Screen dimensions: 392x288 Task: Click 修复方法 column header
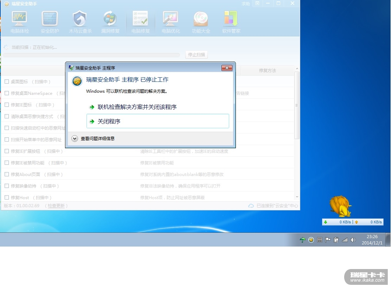(267, 71)
